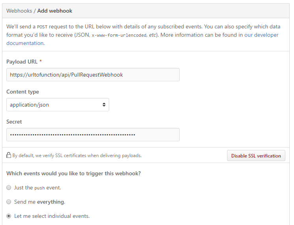The image size is (294, 225).
Task: Click into the Payload URL field
Action: click(93, 75)
